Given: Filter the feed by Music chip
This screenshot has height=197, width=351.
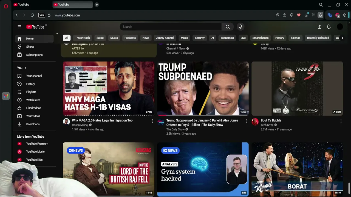Looking at the screenshot, I should [114, 38].
